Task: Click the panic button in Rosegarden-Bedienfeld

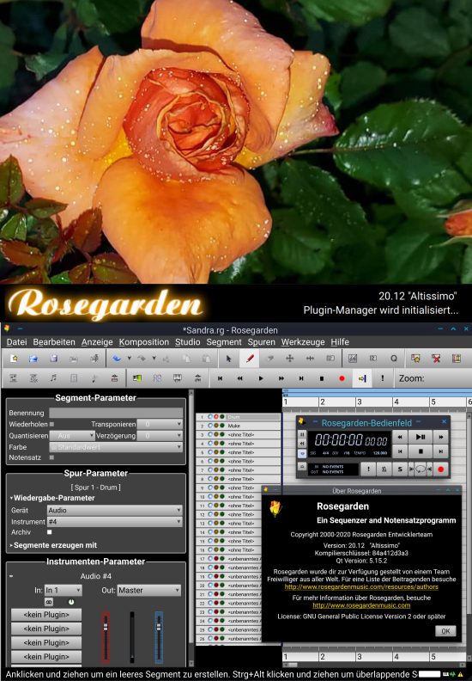Action: click(x=368, y=469)
